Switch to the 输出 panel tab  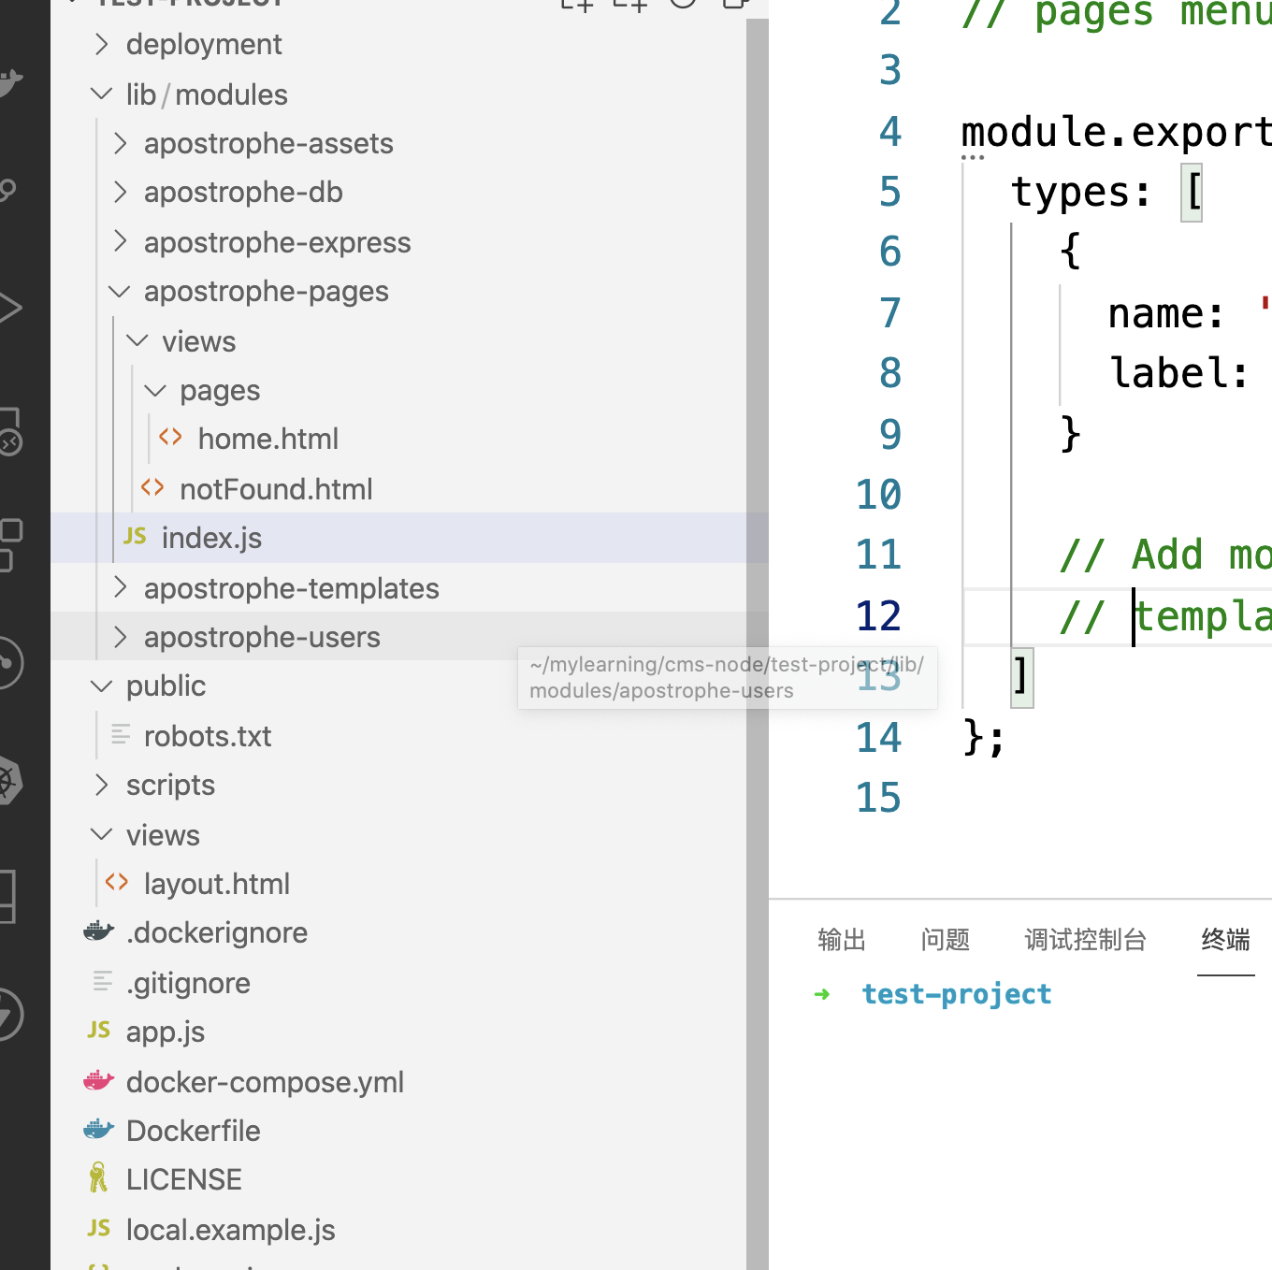tap(842, 940)
